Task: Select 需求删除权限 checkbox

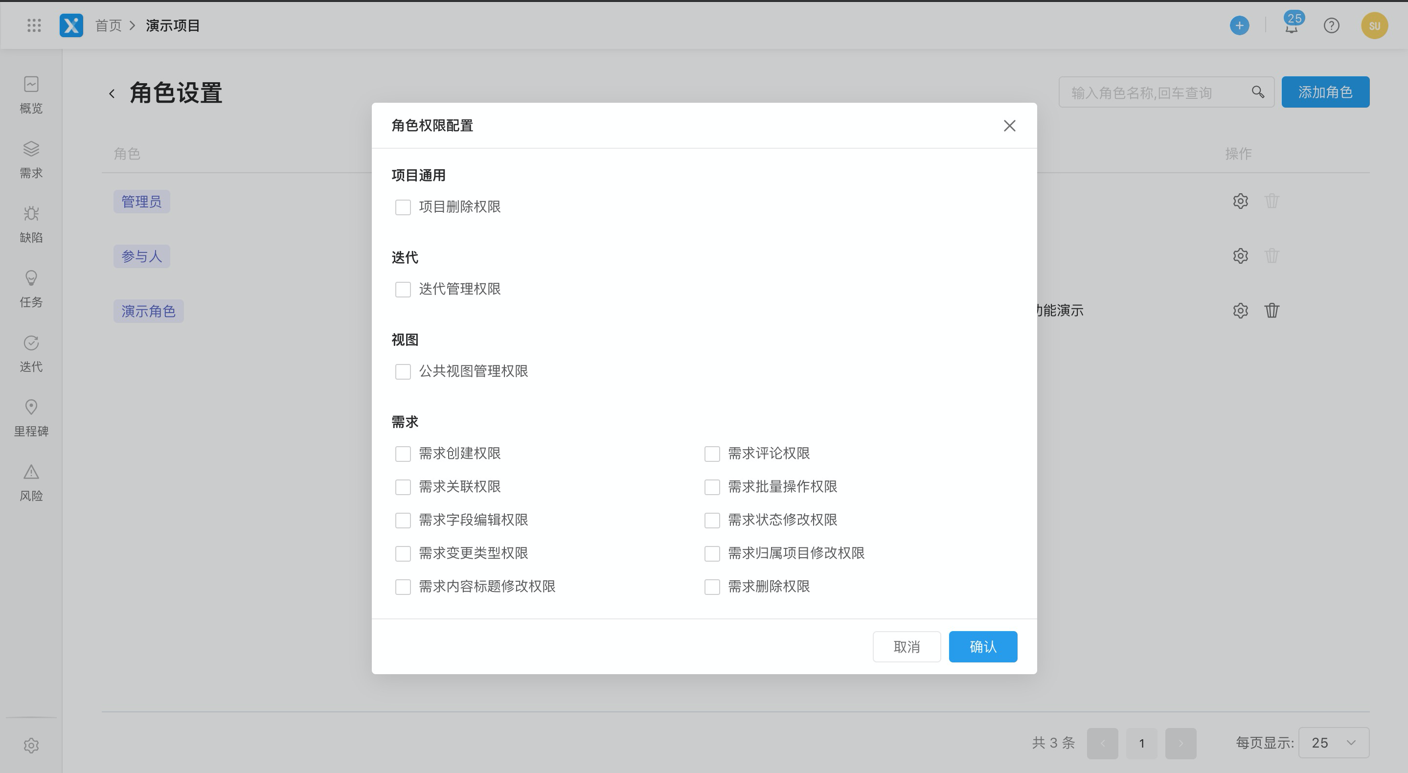Action: click(712, 587)
